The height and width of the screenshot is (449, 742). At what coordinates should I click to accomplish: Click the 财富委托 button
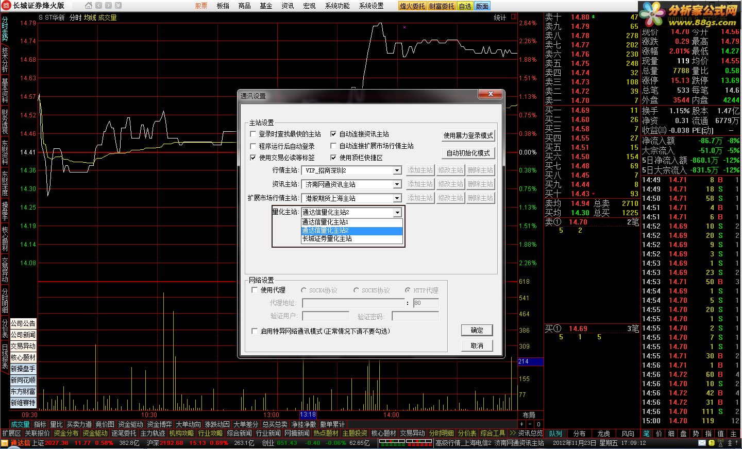pyautogui.click(x=442, y=6)
